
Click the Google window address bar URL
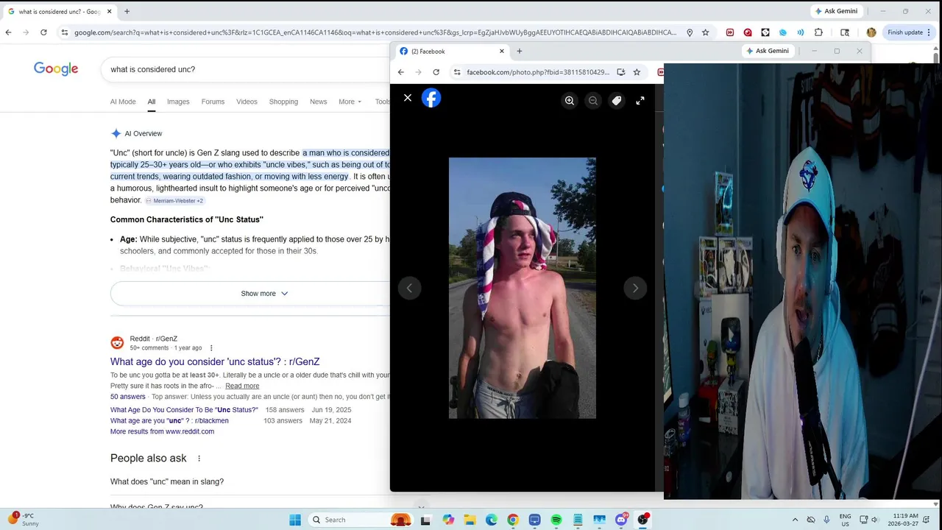click(x=375, y=32)
